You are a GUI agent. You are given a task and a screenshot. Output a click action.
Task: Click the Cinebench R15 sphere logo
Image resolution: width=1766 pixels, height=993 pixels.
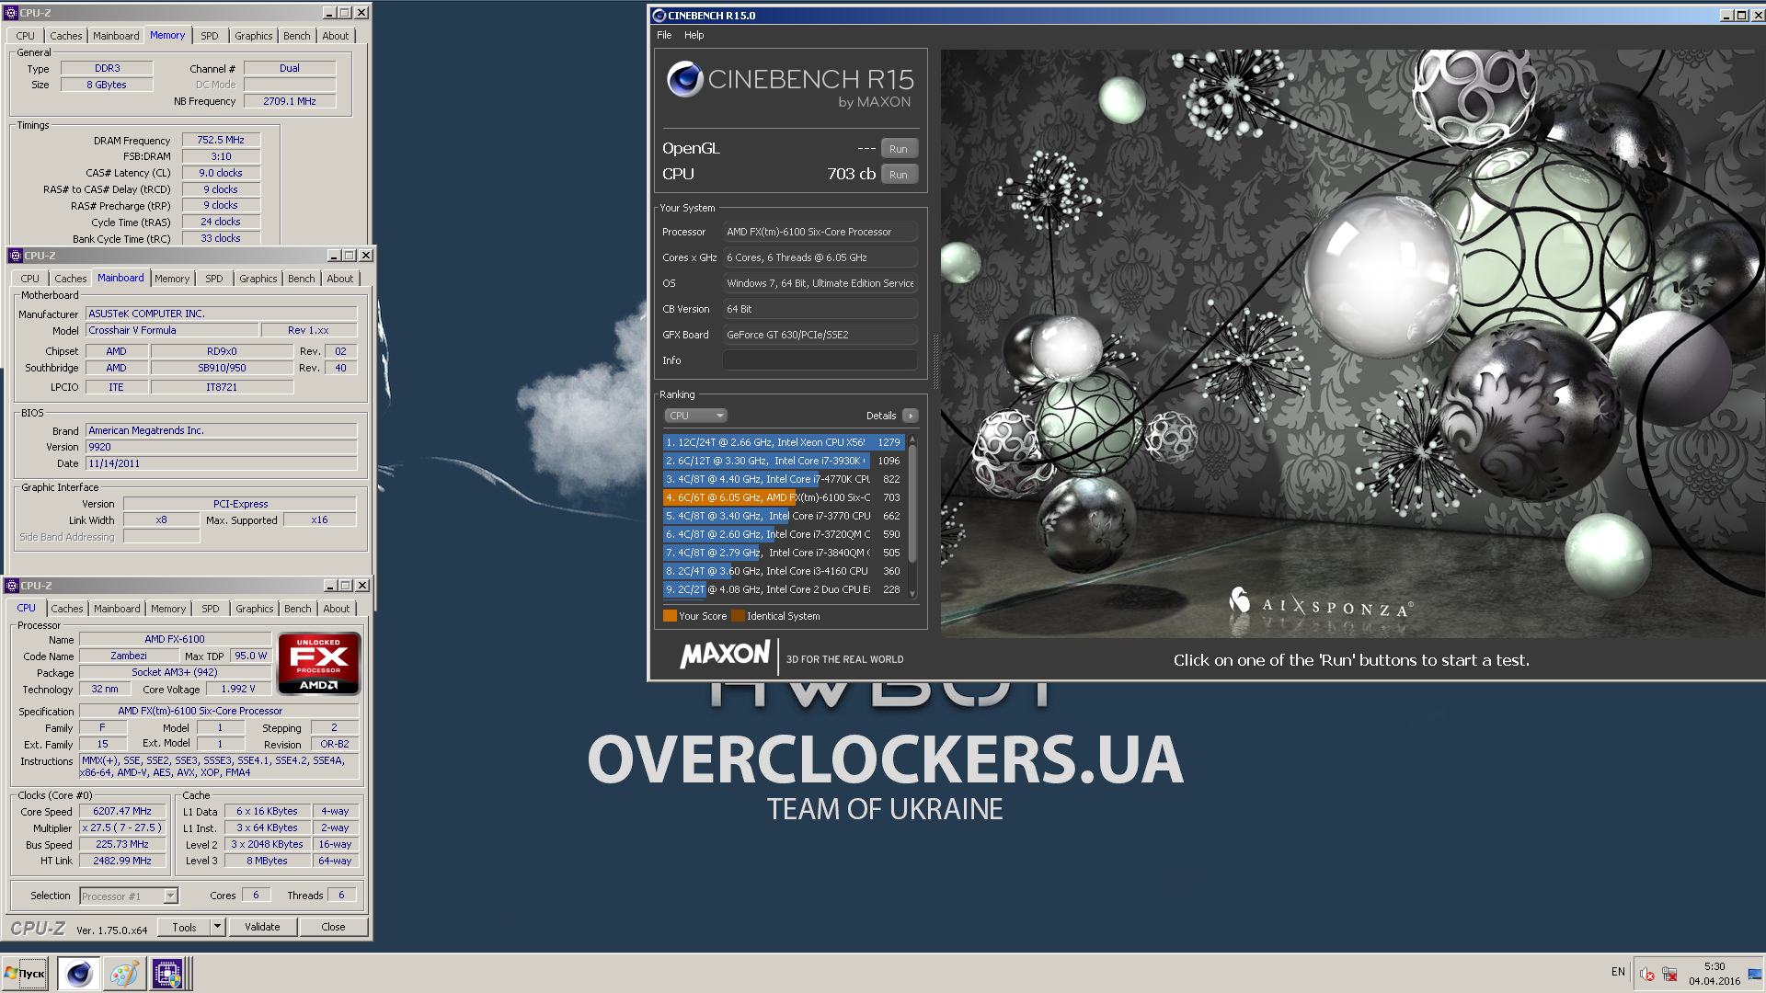pyautogui.click(x=685, y=80)
